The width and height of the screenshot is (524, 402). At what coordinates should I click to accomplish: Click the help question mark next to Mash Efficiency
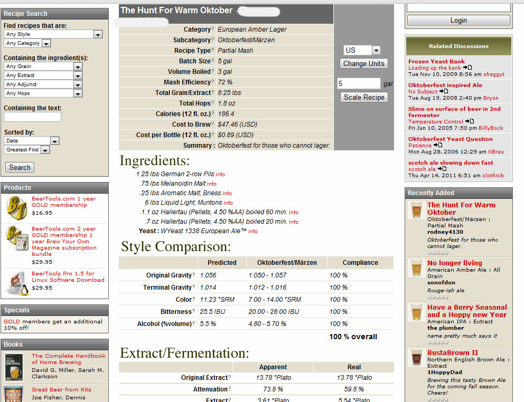(213, 82)
